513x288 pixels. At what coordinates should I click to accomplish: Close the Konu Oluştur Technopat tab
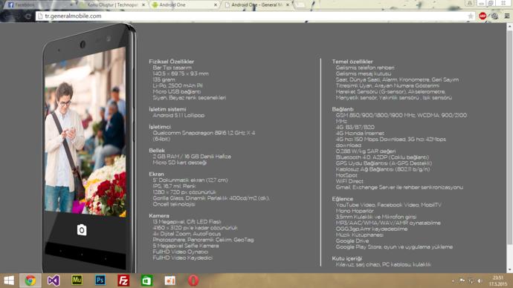point(143,5)
